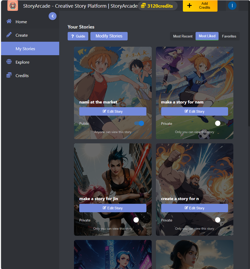
Task: Open the blue-haired neon city story thumbnail
Action: point(113,254)
